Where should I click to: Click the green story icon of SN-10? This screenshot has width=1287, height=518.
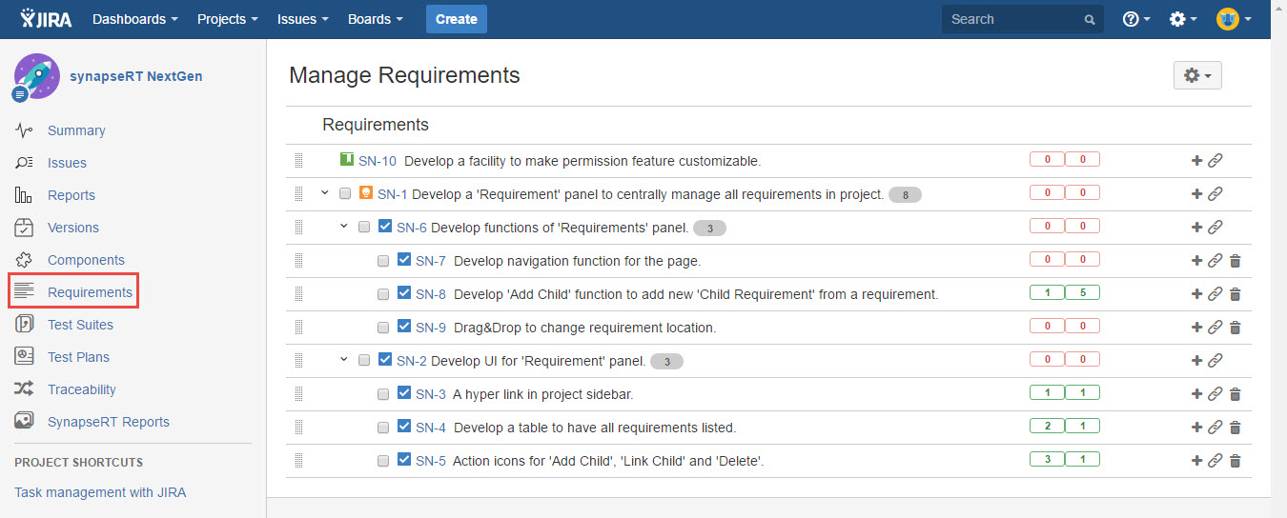347,160
